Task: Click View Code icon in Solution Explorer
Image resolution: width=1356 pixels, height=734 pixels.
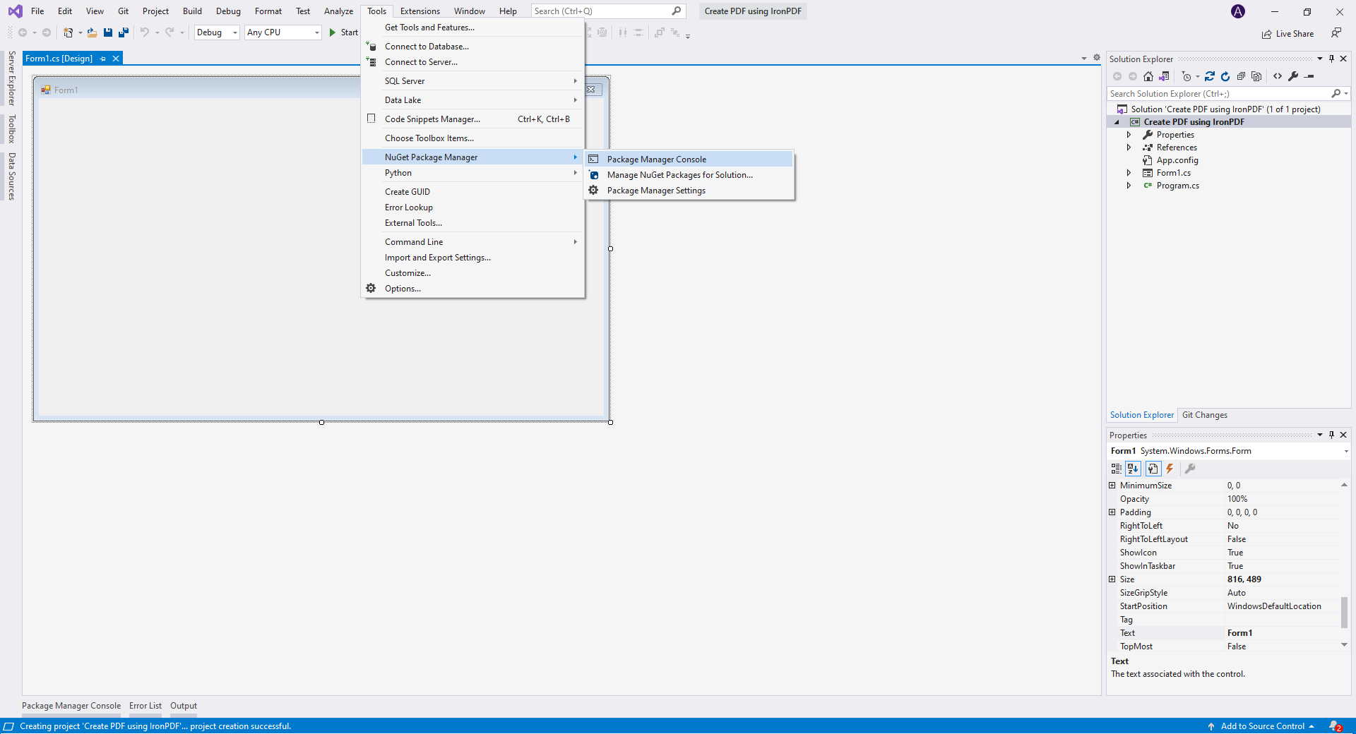Action: [1278, 76]
